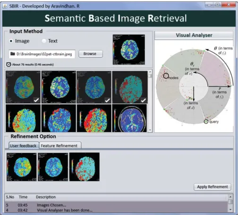The image size is (238, 215).
Task: Click the SBIR app icon in title bar
Action: pyautogui.click(x=5, y=6)
